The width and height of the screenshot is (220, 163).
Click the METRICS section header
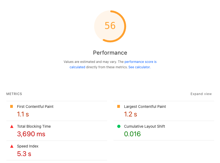pyautogui.click(x=14, y=94)
